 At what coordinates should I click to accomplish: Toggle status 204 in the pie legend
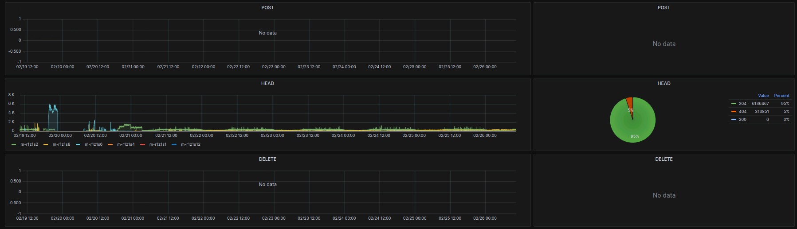click(x=742, y=104)
